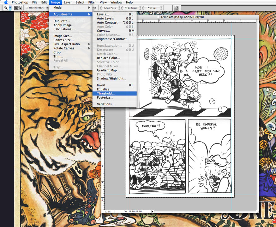Choose Apply Image... menu item
Viewport: 276px width, 227px height.
[71, 25]
